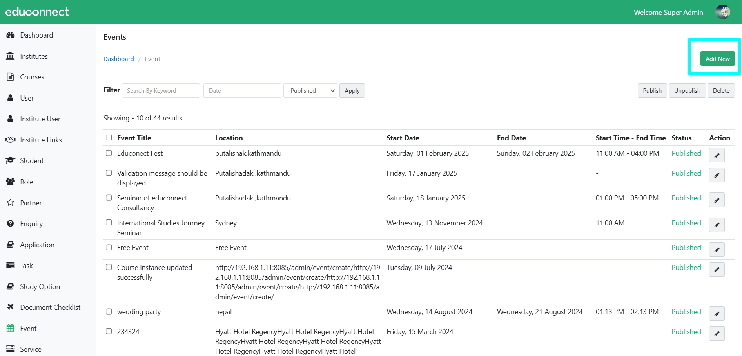The image size is (742, 356).
Task: Click the Institutes building icon
Action: point(11,56)
